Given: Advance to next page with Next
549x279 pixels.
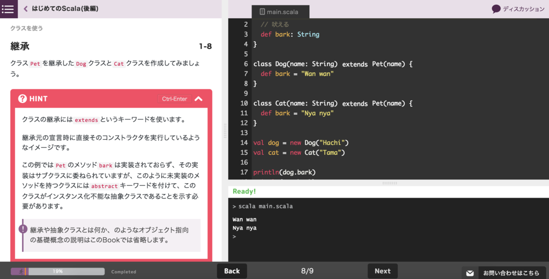Looking at the screenshot, I should 383,271.
